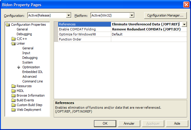Image resolution: width=191 pixels, height=130 pixels.
Task: Select the Enable COMDAT Folding property
Action: tap(85, 29)
